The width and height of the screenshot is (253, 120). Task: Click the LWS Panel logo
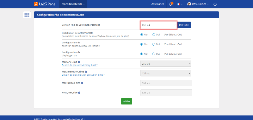tap(45, 4)
